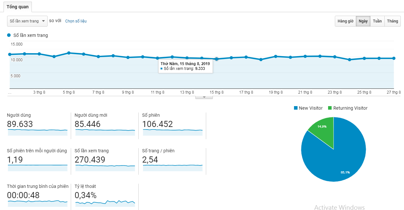Open the Tổng quan tab
The height and width of the screenshot is (210, 404).
[18, 7]
